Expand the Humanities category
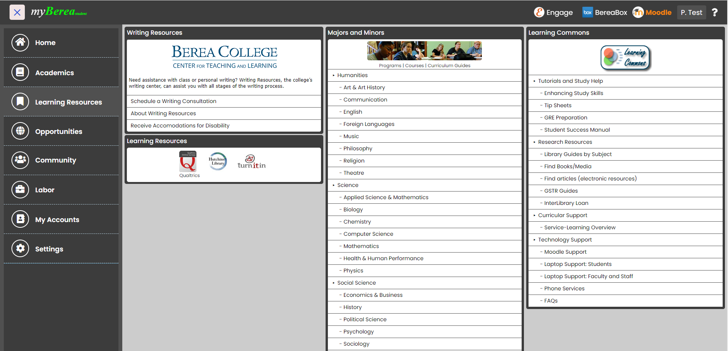This screenshot has height=351, width=728. coord(352,76)
